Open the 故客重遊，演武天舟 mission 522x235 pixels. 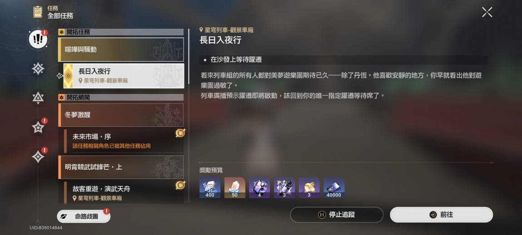click(x=123, y=192)
